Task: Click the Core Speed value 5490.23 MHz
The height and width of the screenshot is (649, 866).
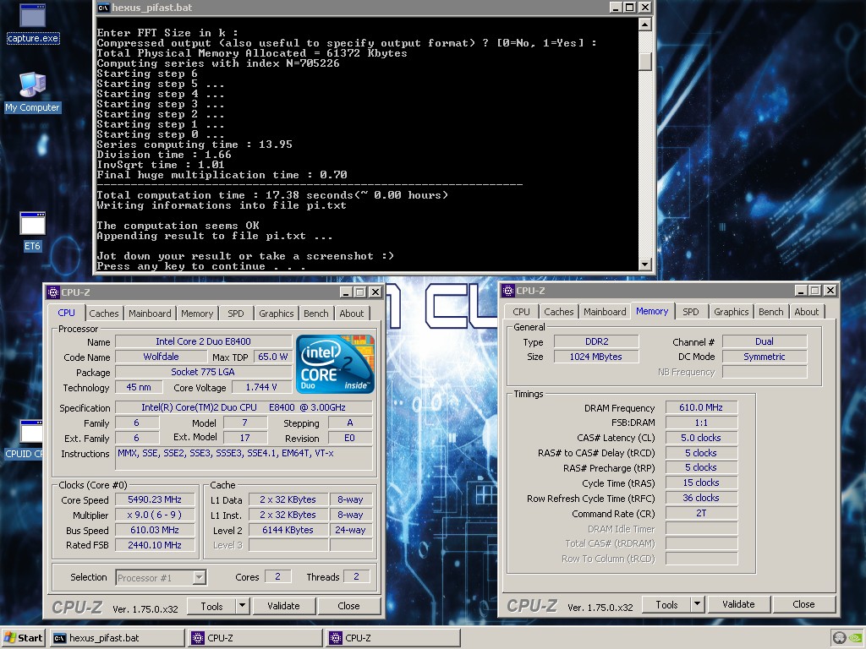Action: [155, 499]
